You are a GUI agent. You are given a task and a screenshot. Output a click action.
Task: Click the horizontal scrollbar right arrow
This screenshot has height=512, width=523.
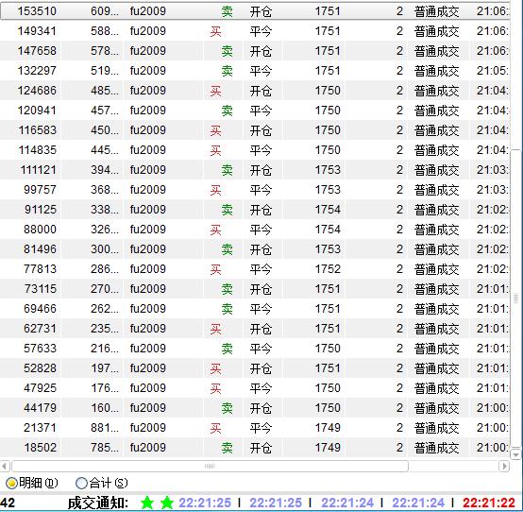[504, 466]
